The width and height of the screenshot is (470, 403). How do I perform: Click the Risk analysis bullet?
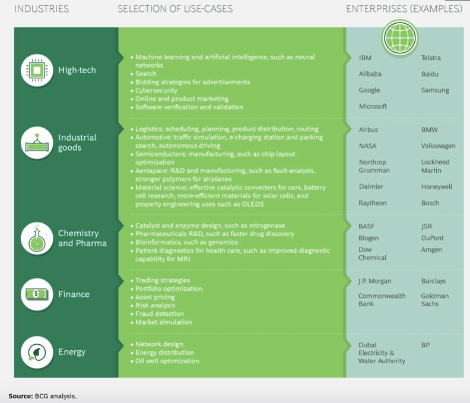[153, 306]
